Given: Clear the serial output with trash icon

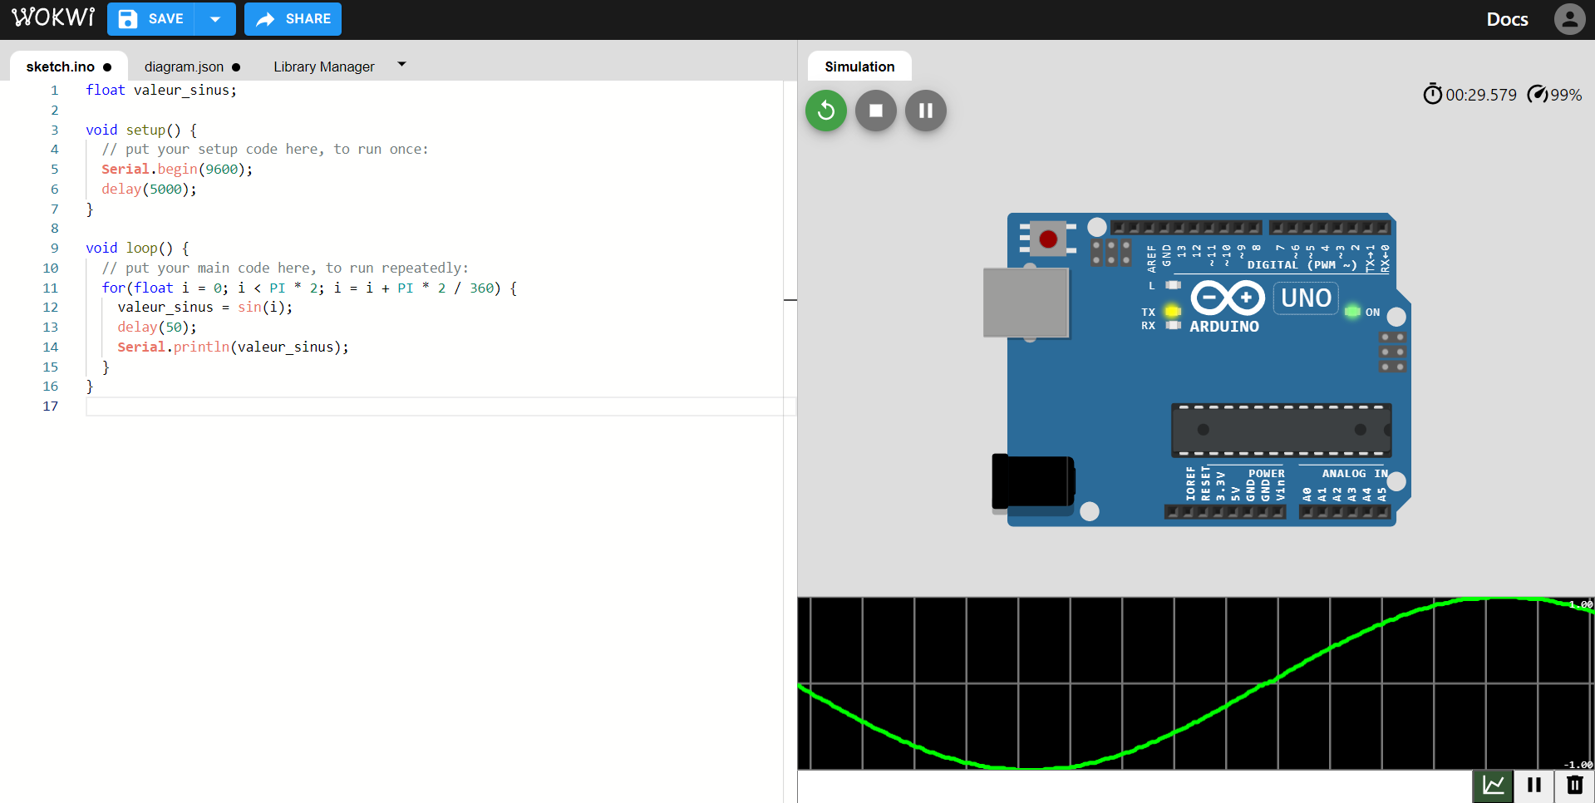Looking at the screenshot, I should (1574, 785).
